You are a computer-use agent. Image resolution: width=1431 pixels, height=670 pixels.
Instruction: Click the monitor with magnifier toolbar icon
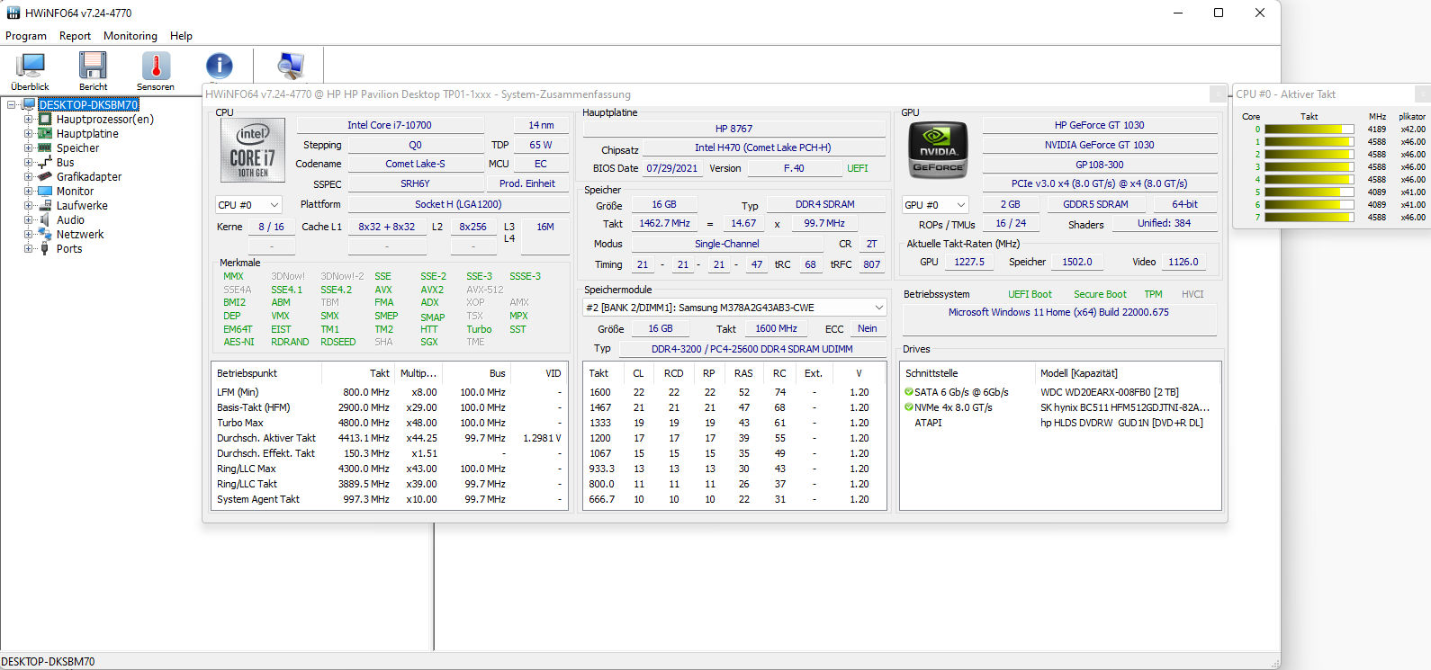point(291,66)
